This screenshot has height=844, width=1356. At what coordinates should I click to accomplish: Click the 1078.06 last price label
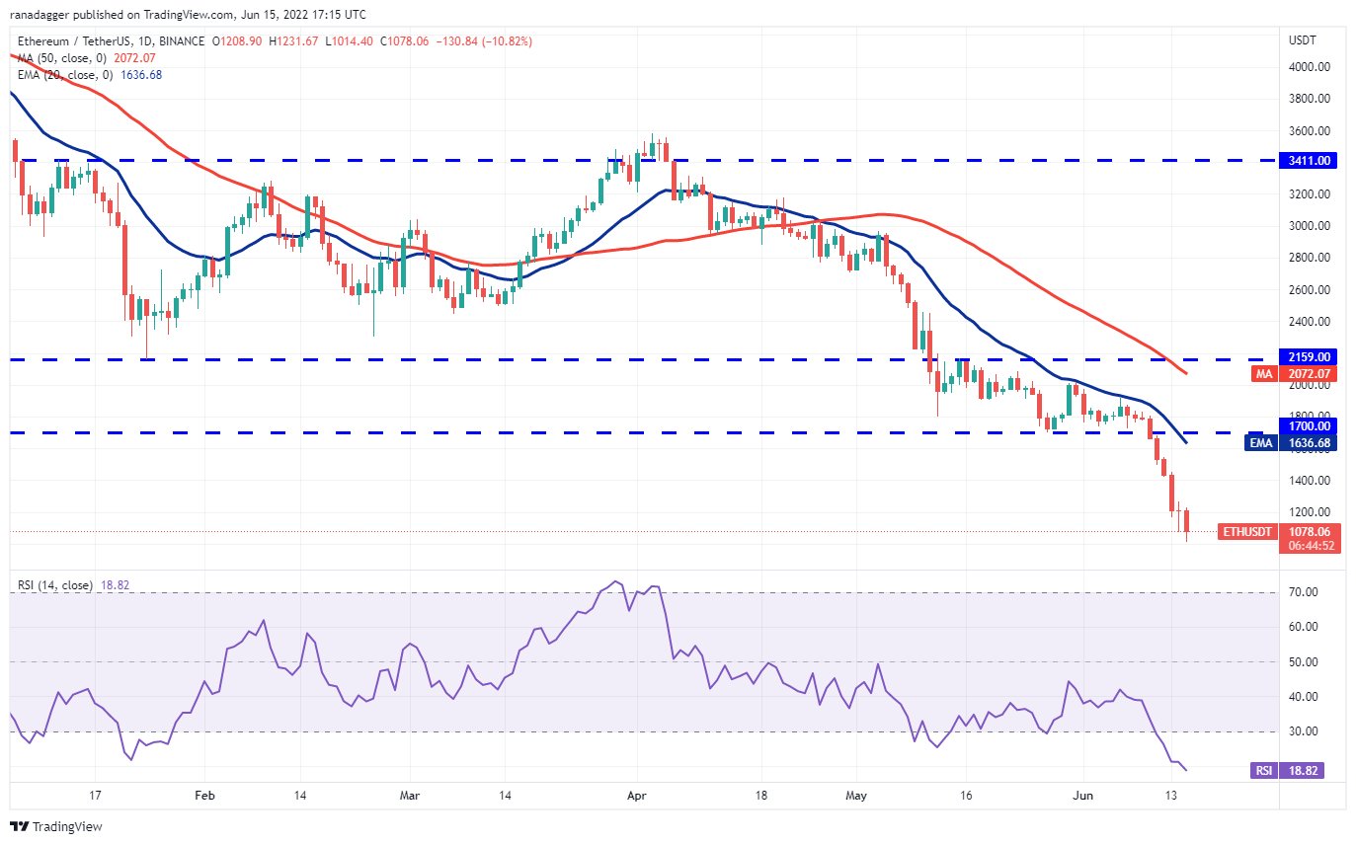(1312, 531)
